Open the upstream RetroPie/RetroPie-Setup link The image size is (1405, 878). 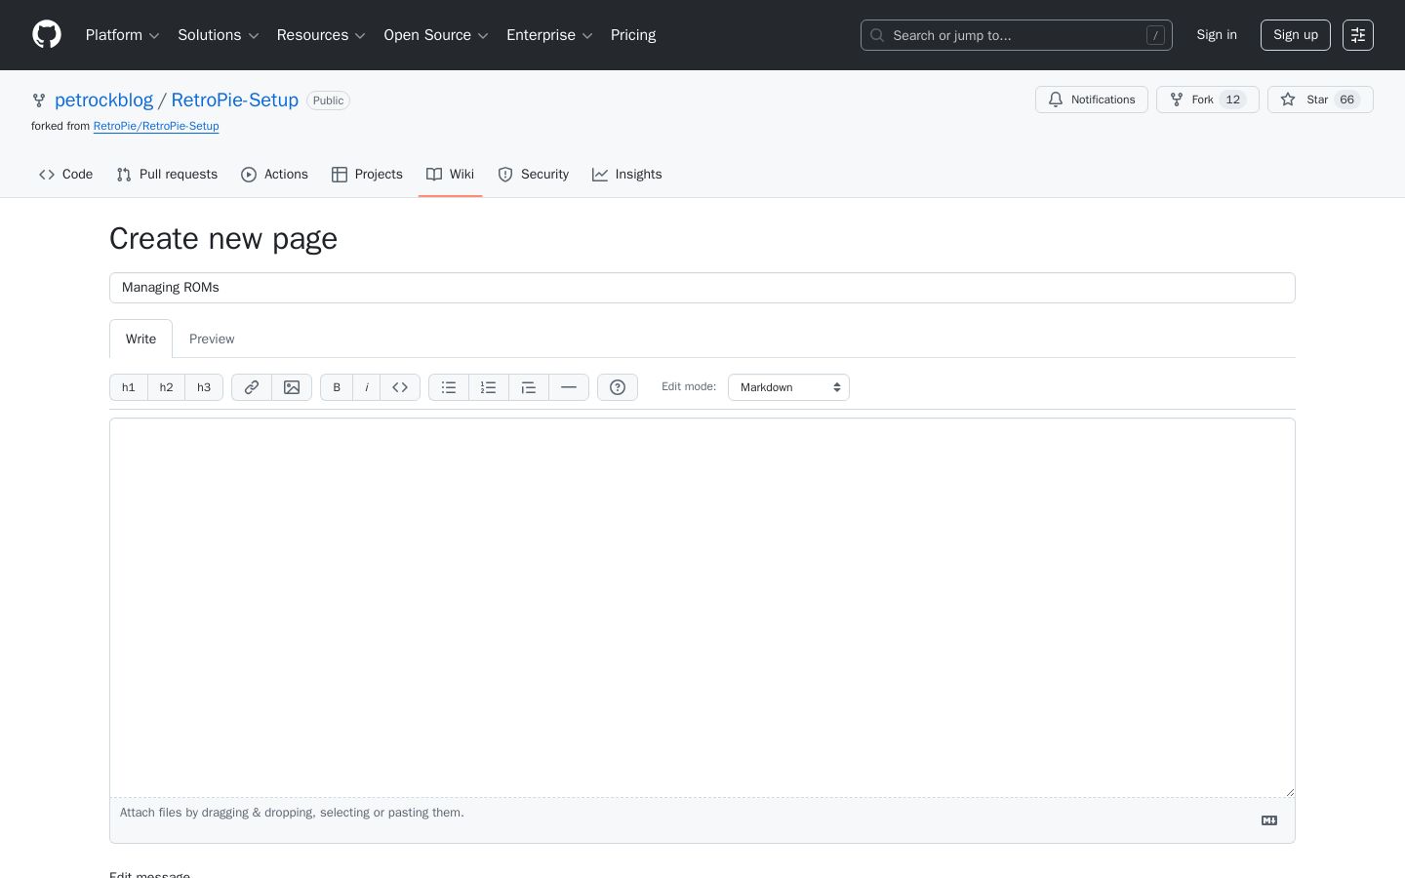(156, 126)
